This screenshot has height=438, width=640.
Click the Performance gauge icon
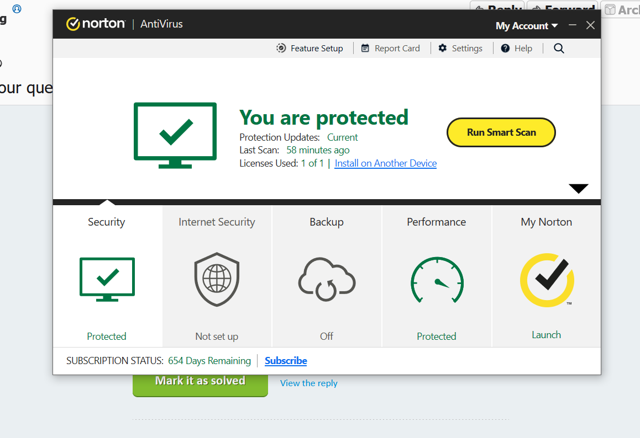(437, 280)
